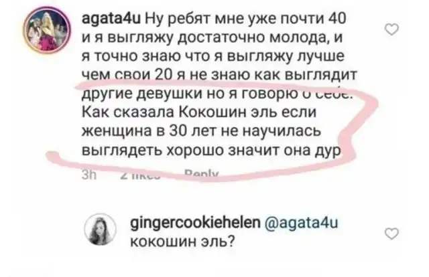The width and height of the screenshot is (429, 277).
Task: Click the 3h timestamp under the comment
Action: (x=89, y=175)
